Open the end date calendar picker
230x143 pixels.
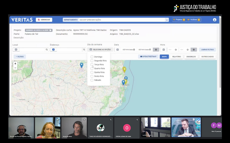pos(150,50)
